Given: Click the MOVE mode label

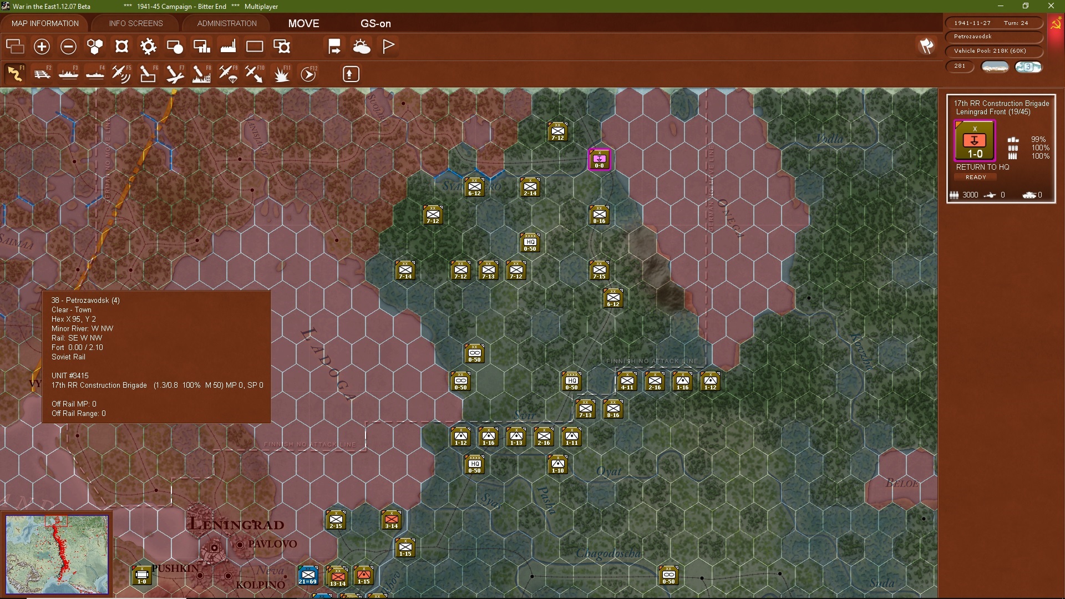Looking at the screenshot, I should click(304, 23).
